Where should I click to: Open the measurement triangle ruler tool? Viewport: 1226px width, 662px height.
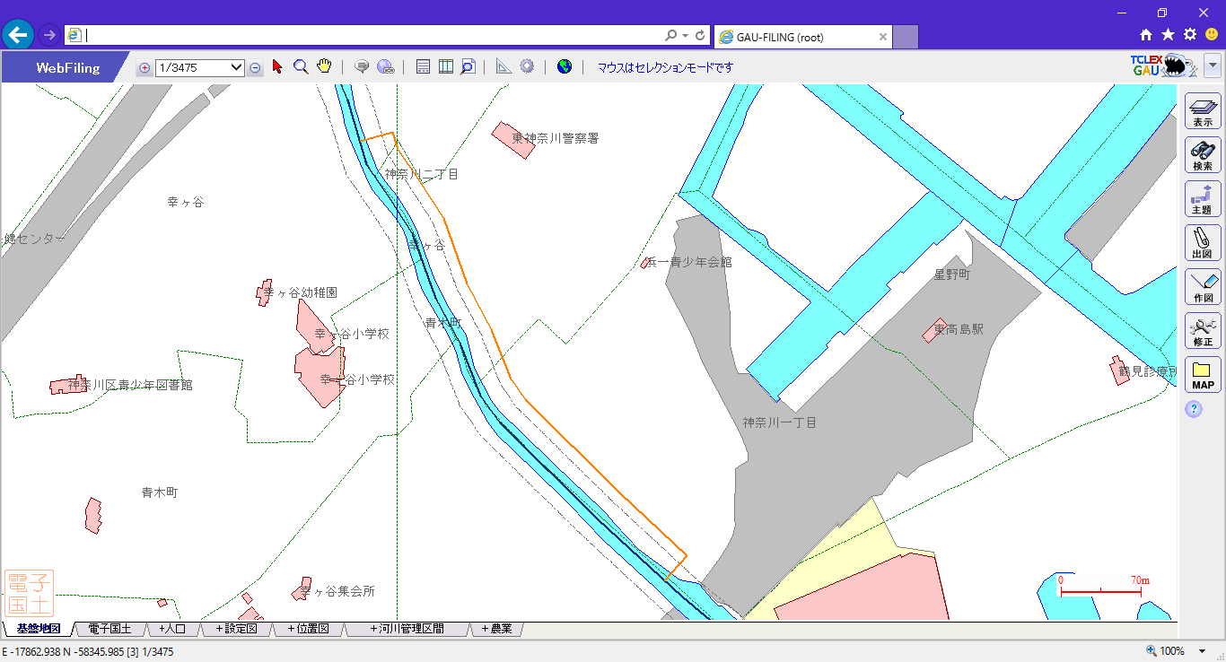(x=504, y=67)
